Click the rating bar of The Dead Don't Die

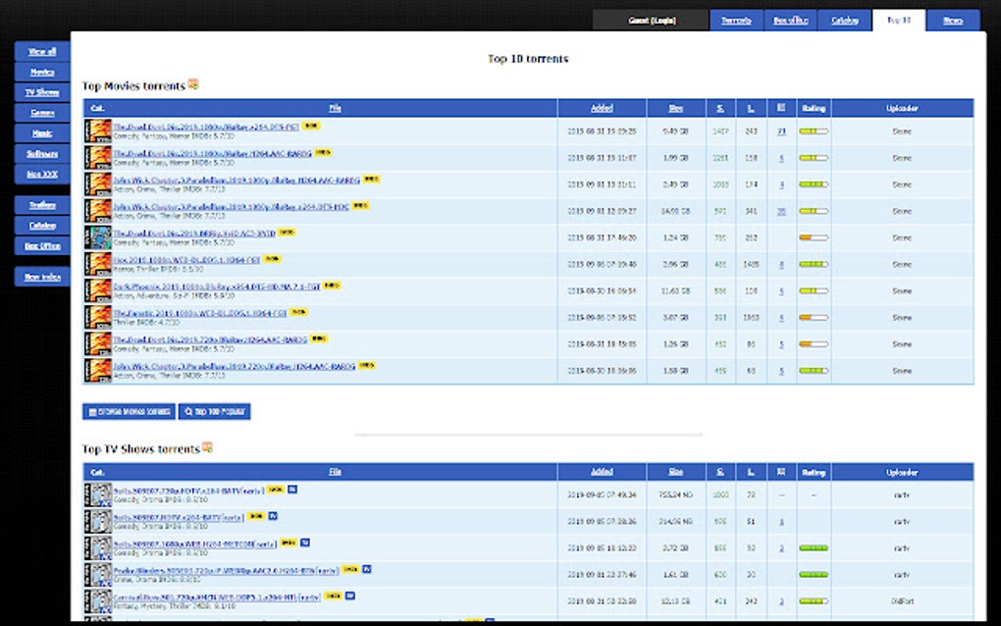click(813, 129)
